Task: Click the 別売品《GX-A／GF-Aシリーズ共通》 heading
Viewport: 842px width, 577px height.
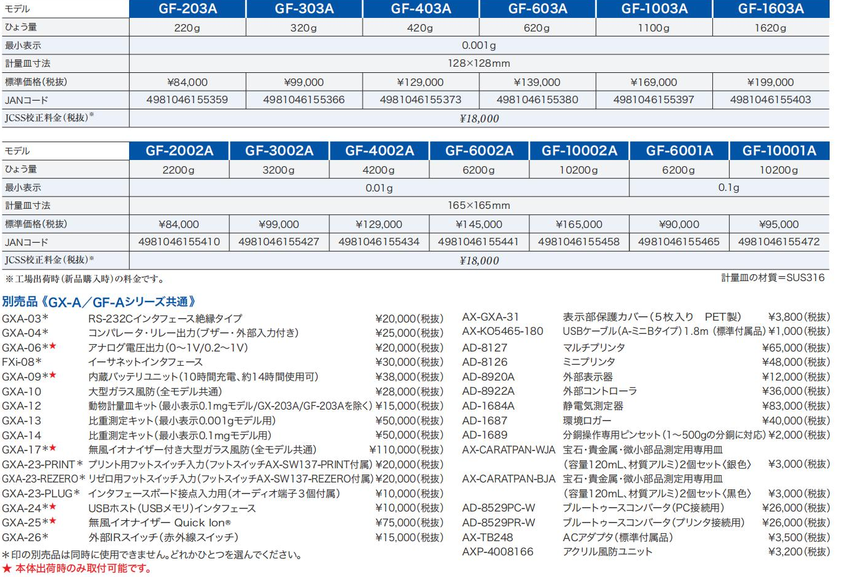Action: pos(99,301)
